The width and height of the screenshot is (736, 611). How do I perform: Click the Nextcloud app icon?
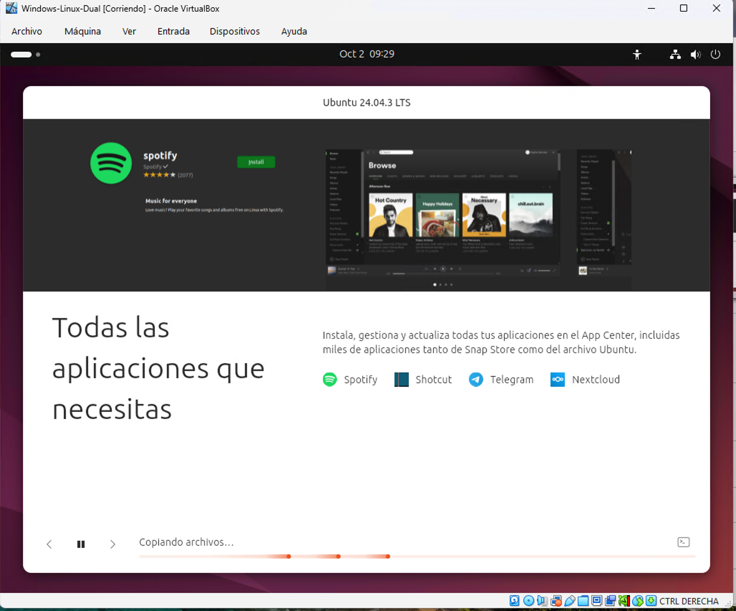(557, 380)
